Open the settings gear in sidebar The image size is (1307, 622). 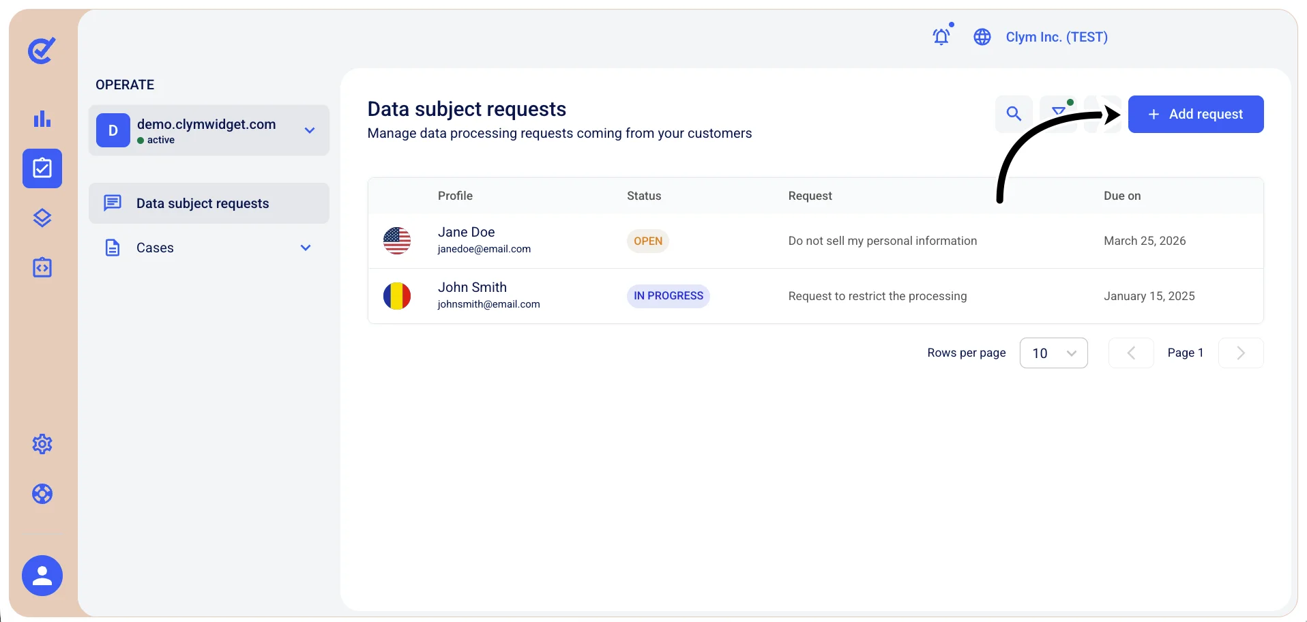pyautogui.click(x=42, y=444)
